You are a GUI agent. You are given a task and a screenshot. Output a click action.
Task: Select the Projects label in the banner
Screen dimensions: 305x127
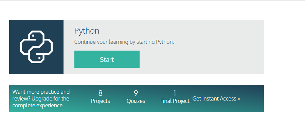[x=101, y=101]
